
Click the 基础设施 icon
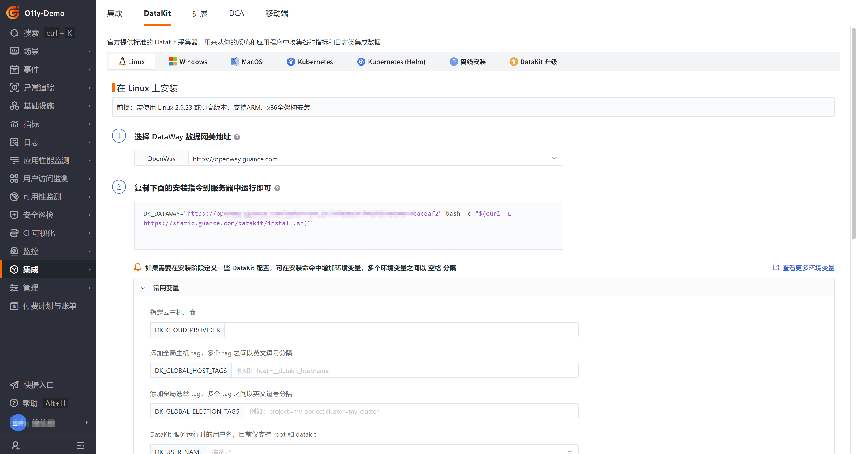point(14,106)
